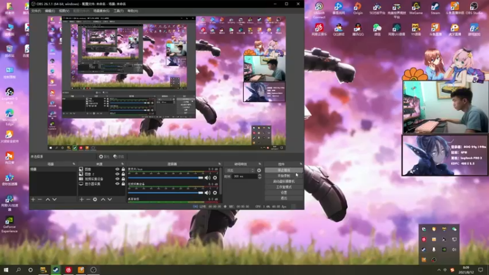This screenshot has width=489, height=275.
Task: Open OBS Studio desktop shortcut
Action: [x=474, y=9]
